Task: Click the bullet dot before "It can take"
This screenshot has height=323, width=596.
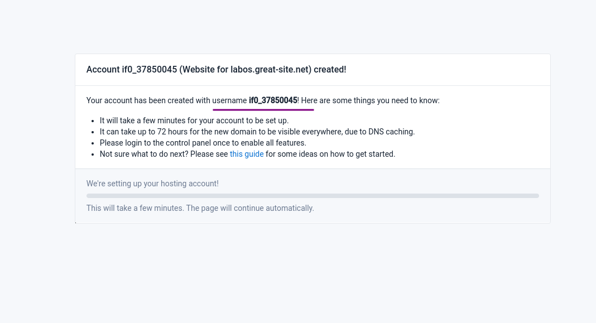Action: tap(93, 132)
